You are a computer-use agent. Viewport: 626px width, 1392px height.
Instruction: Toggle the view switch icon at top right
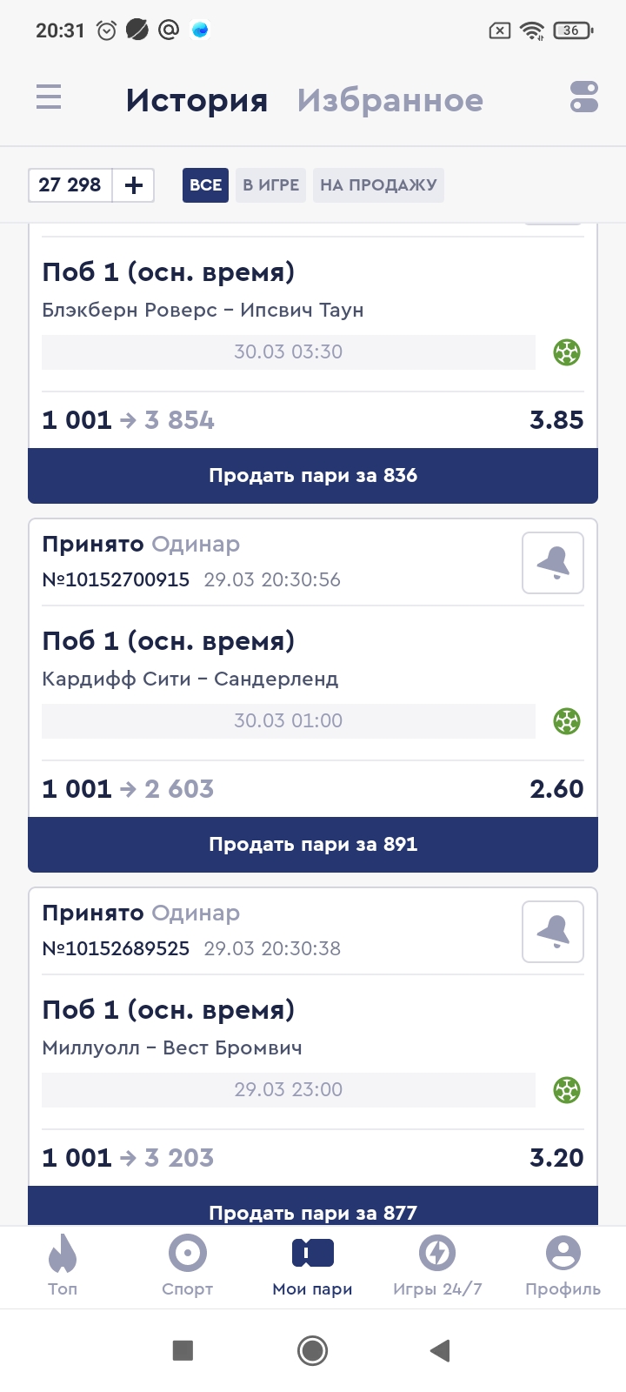(584, 97)
